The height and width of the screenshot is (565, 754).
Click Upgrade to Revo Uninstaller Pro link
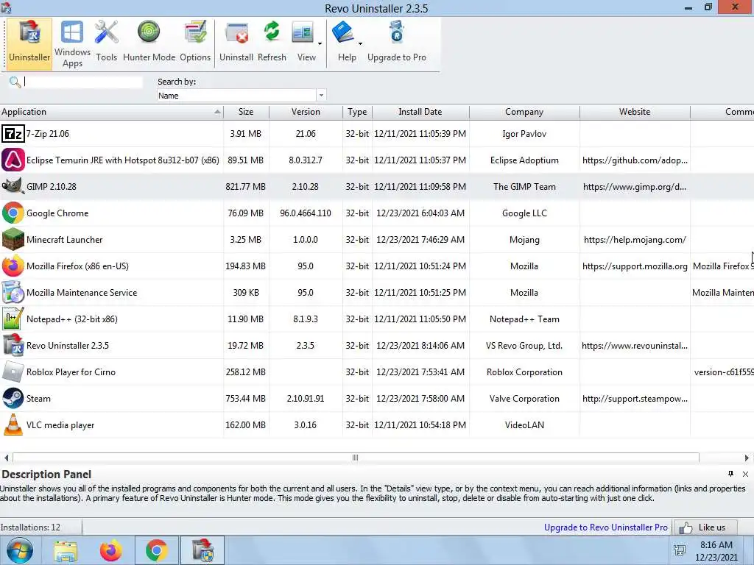pos(606,527)
